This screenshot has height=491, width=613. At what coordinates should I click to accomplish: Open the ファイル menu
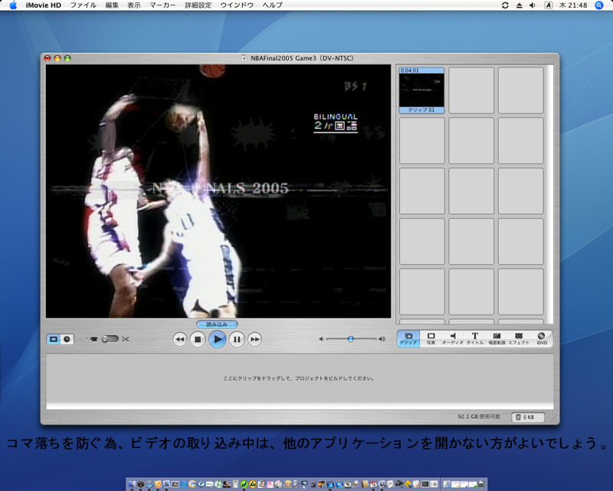[83, 5]
